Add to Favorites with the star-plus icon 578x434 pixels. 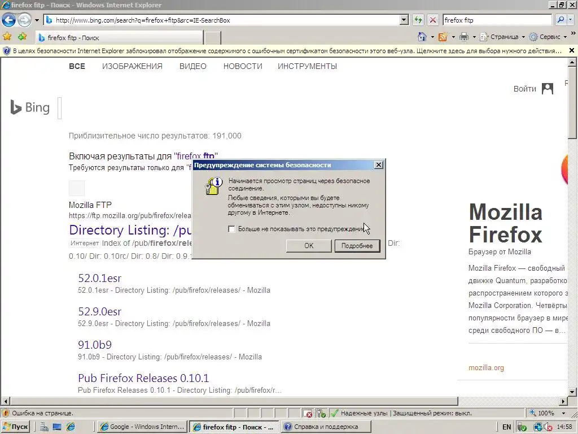(x=23, y=37)
